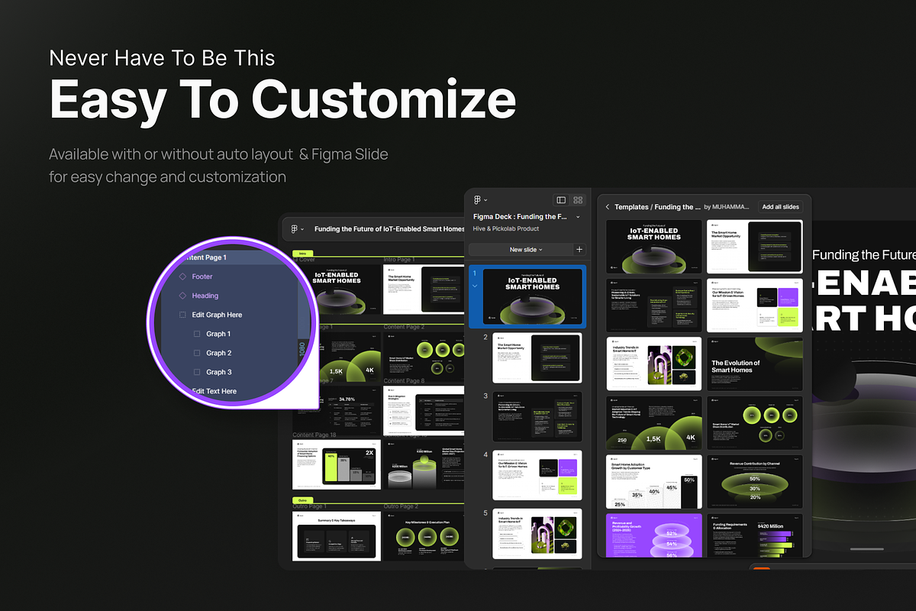
Task: Select the Graph 2 layer name
Action: [x=218, y=353]
